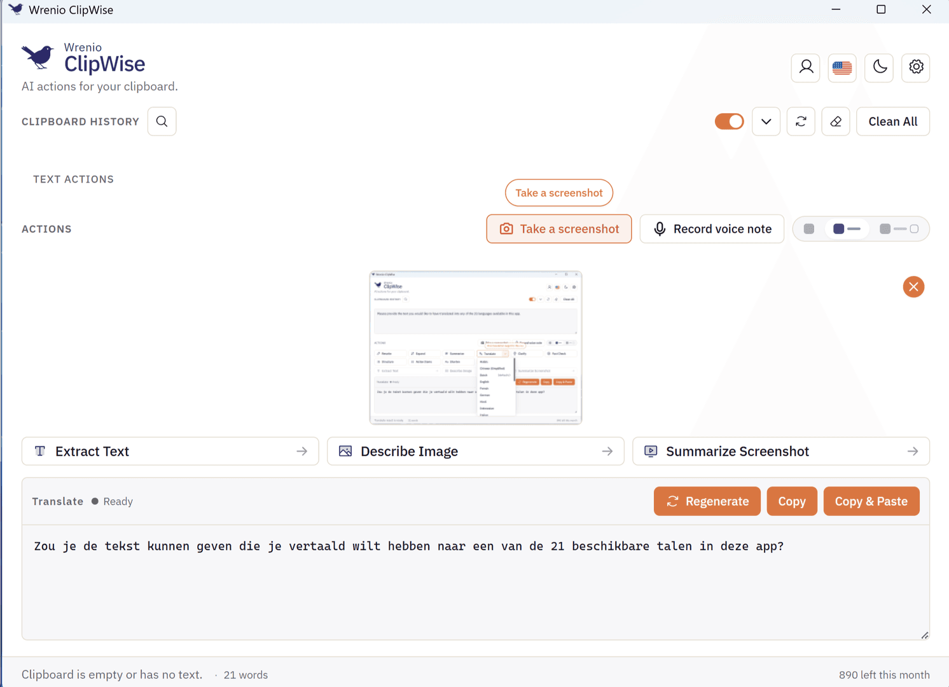Start recording with Record voice note

[712, 229]
